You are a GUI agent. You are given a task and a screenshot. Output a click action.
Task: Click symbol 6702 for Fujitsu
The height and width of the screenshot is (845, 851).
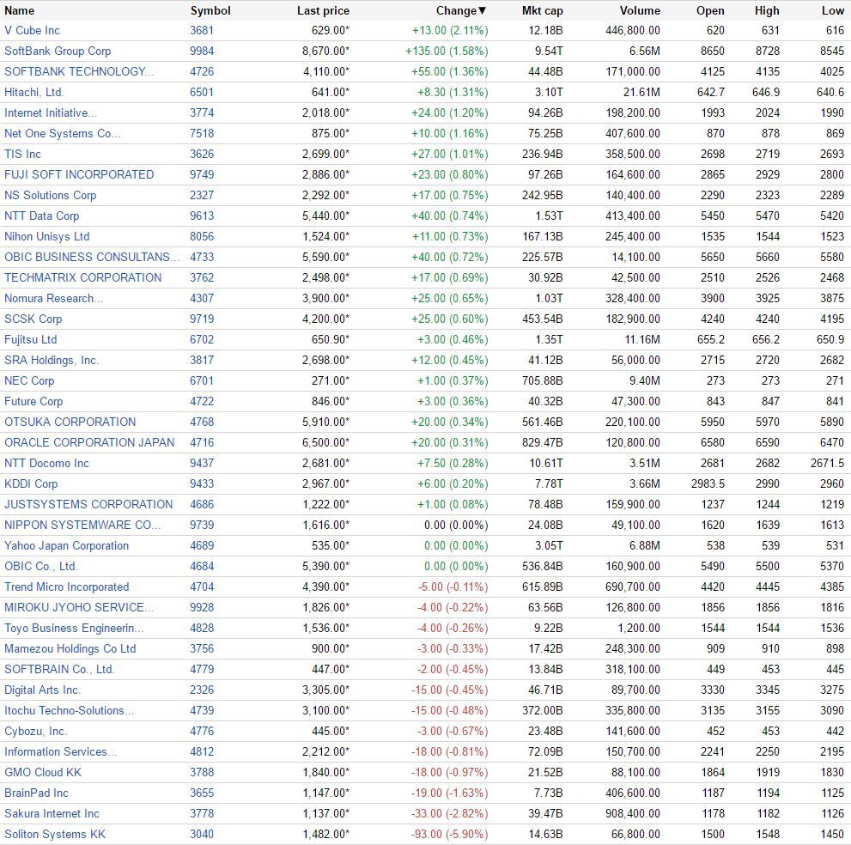(x=202, y=340)
